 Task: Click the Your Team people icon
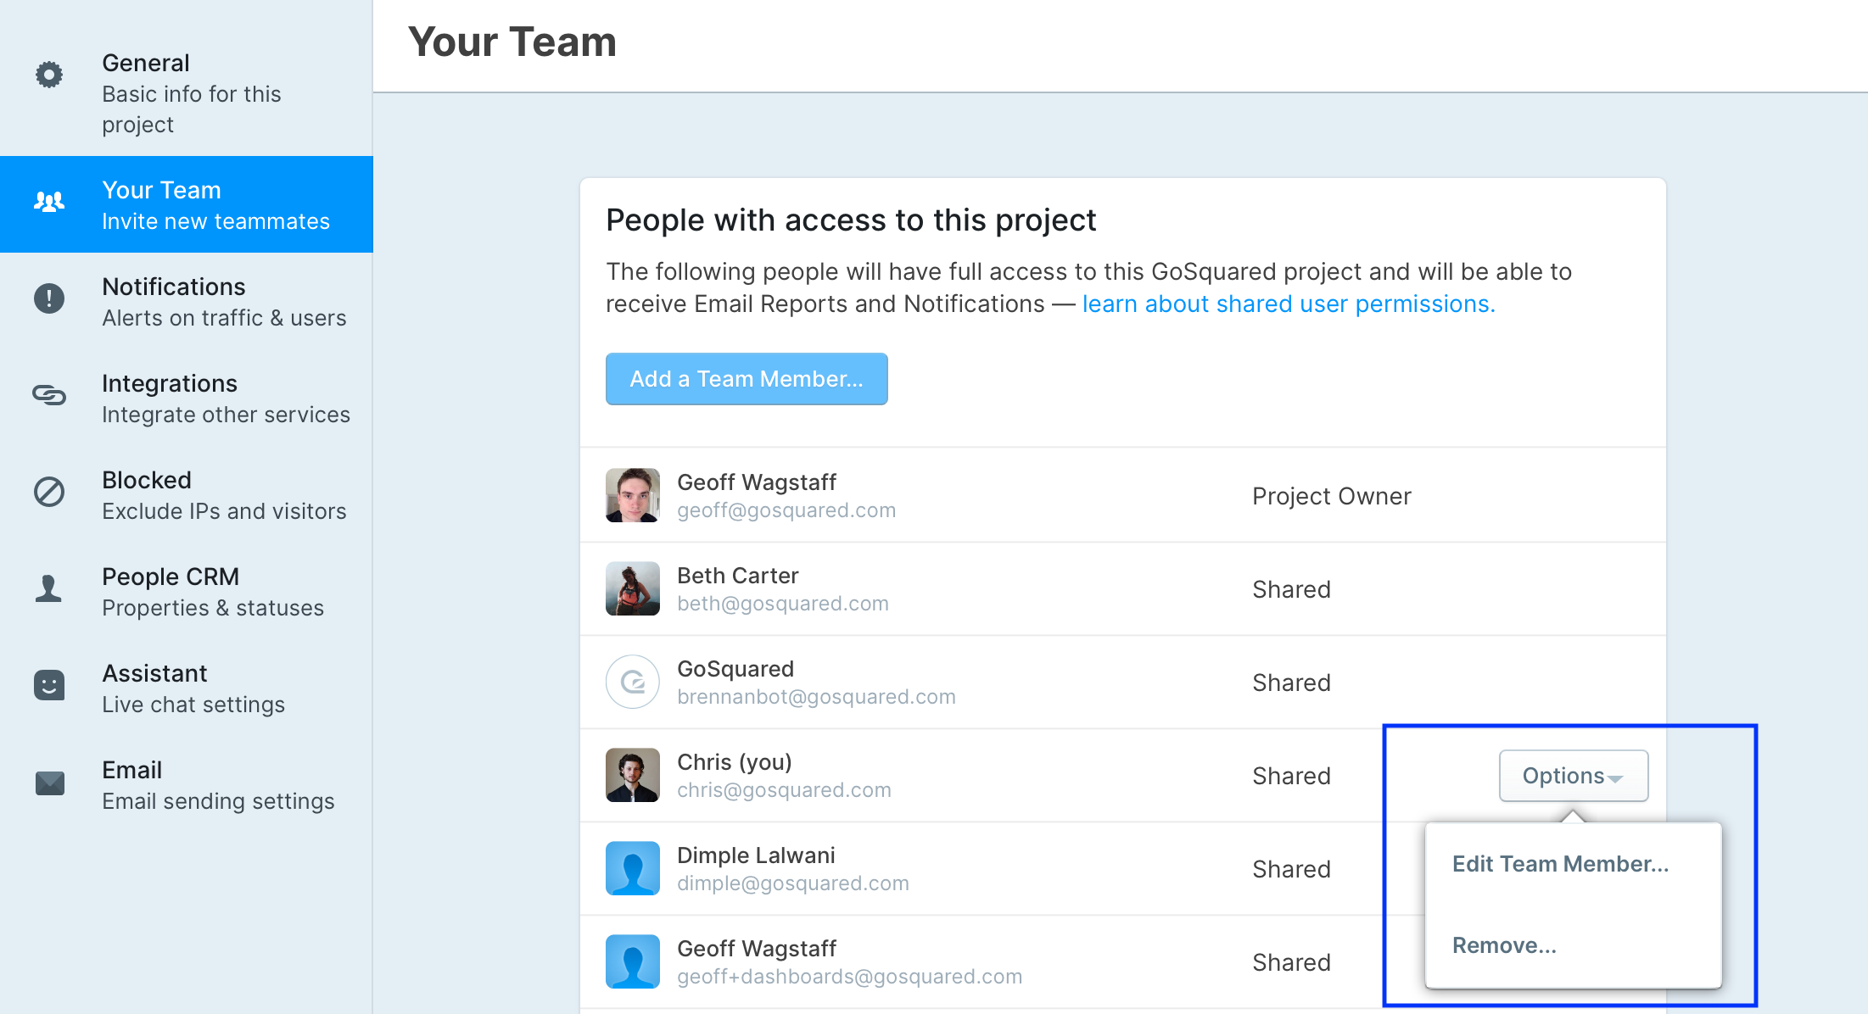(x=49, y=202)
